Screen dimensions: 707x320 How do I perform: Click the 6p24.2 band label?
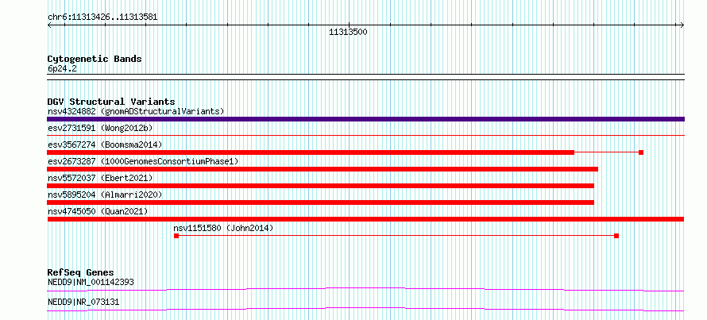click(x=61, y=68)
